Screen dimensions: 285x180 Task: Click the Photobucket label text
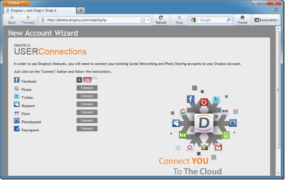[31, 122]
